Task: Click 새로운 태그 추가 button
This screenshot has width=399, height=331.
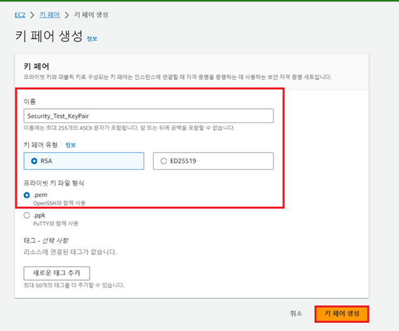Action: coord(56,273)
